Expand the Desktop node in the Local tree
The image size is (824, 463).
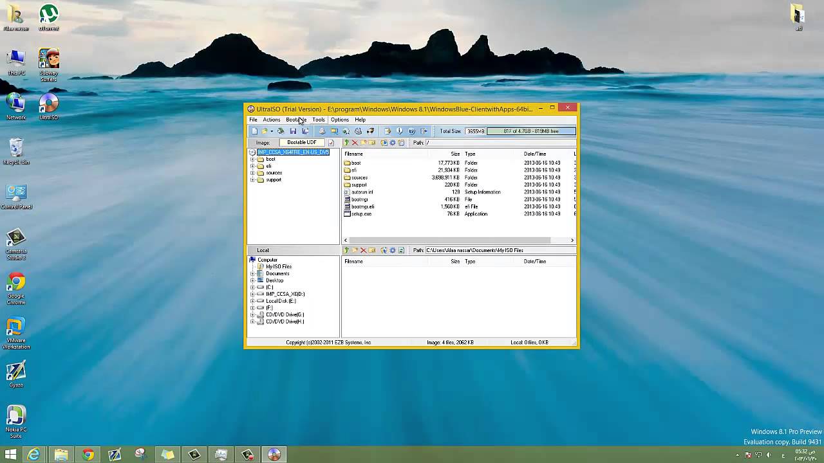coord(252,280)
